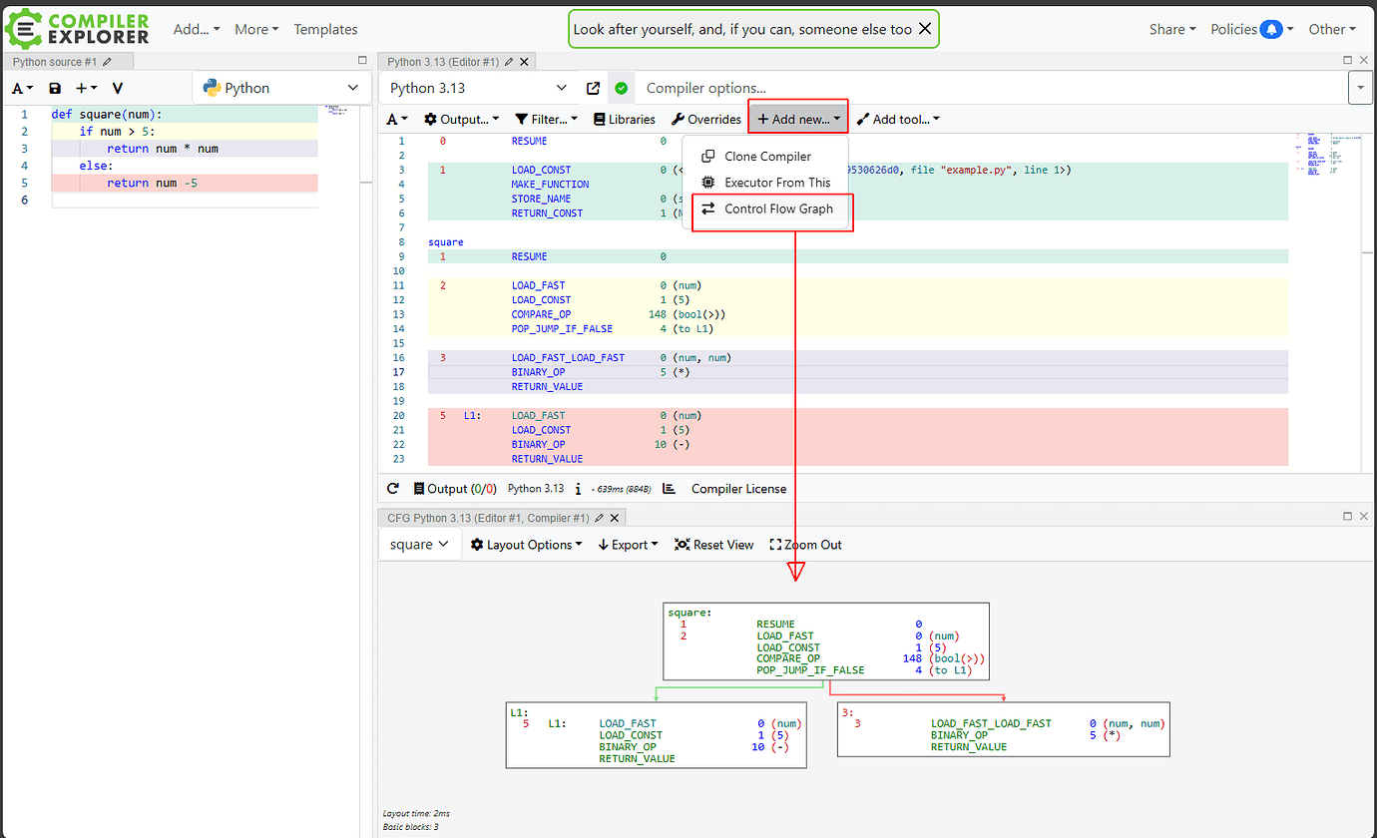This screenshot has width=1377, height=838.
Task: Expand the Python language selector
Action: [x=280, y=87]
